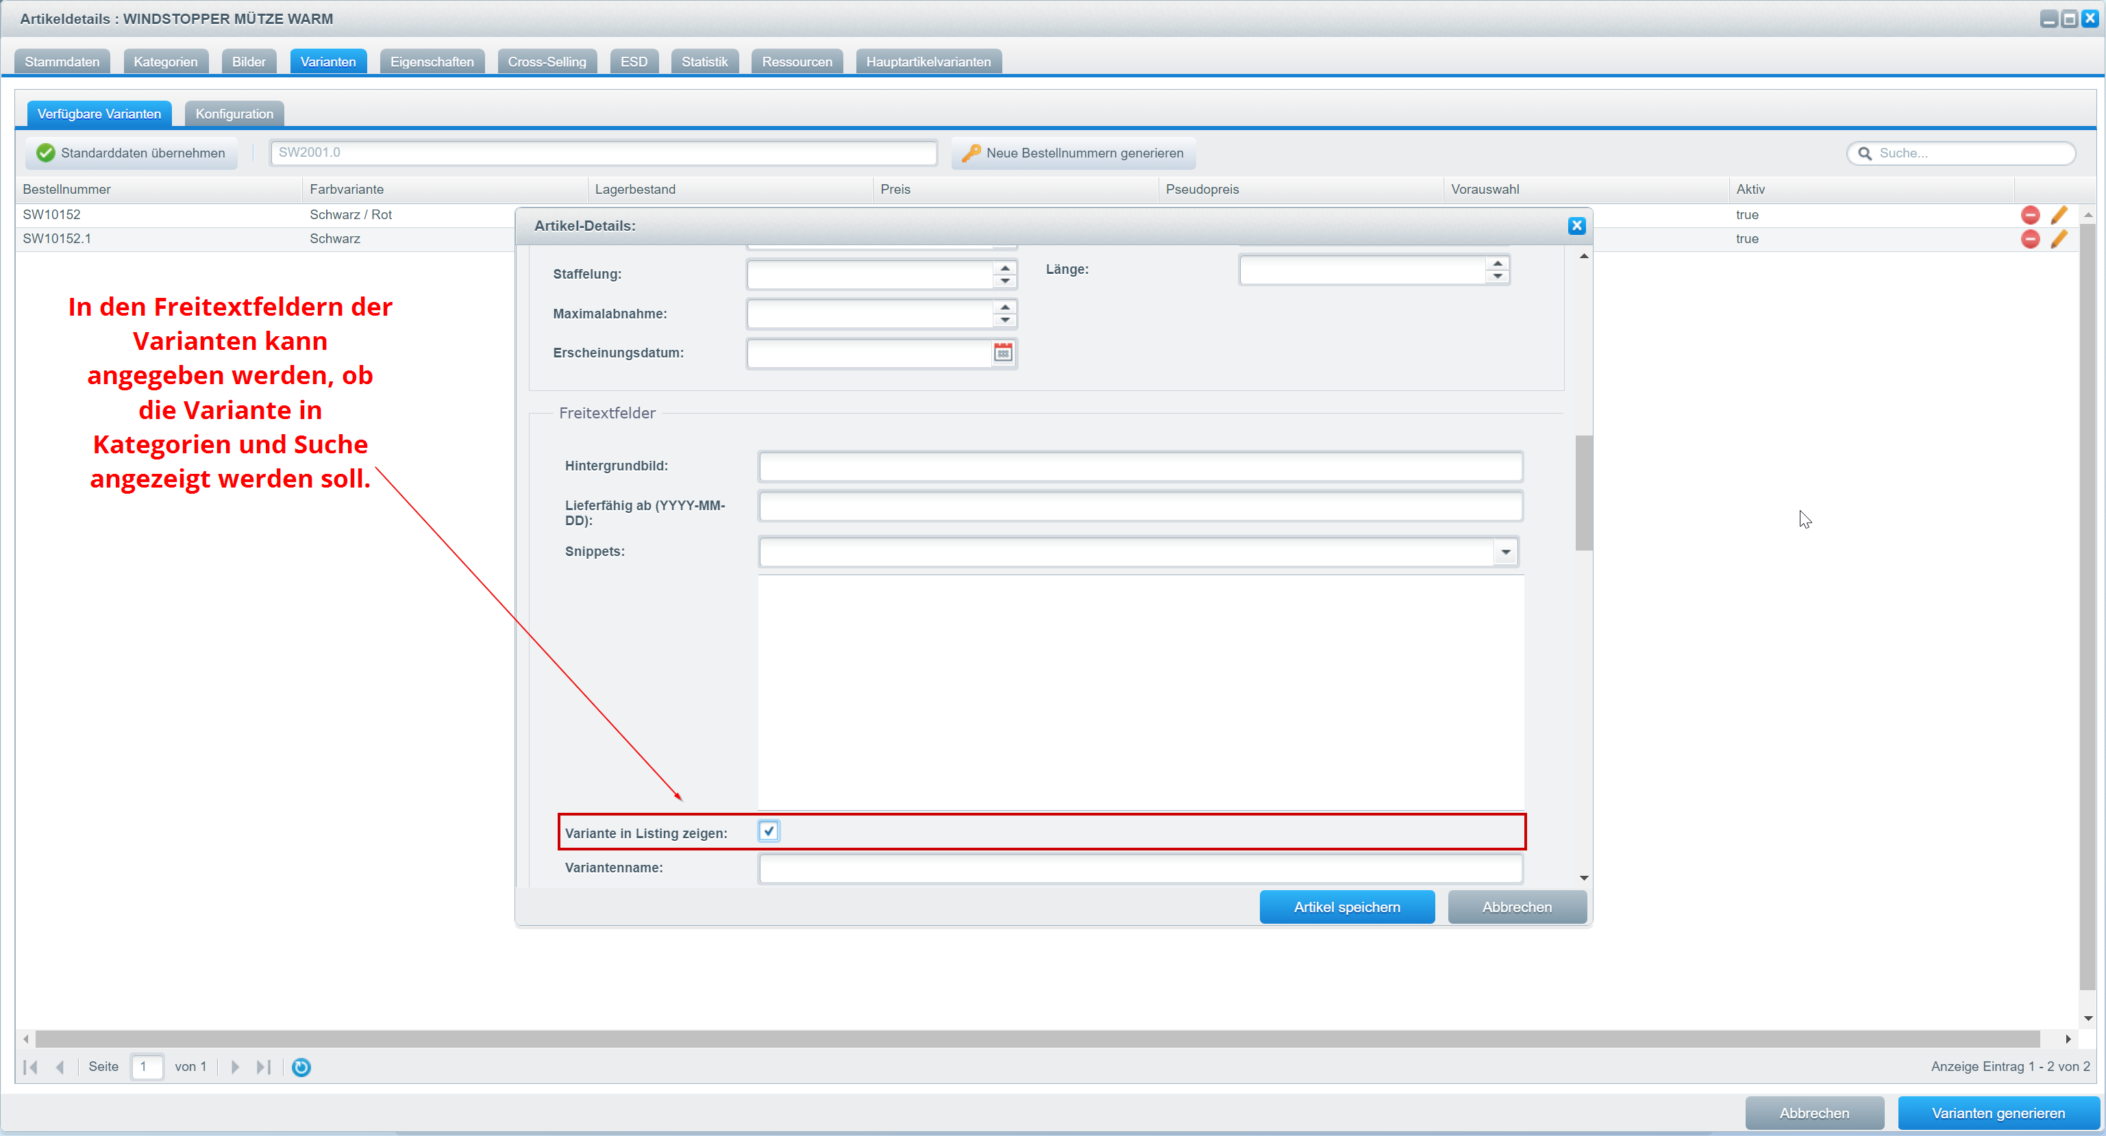The height and width of the screenshot is (1136, 2106).
Task: Switch to Konfiguration sub-tab
Action: 234,114
